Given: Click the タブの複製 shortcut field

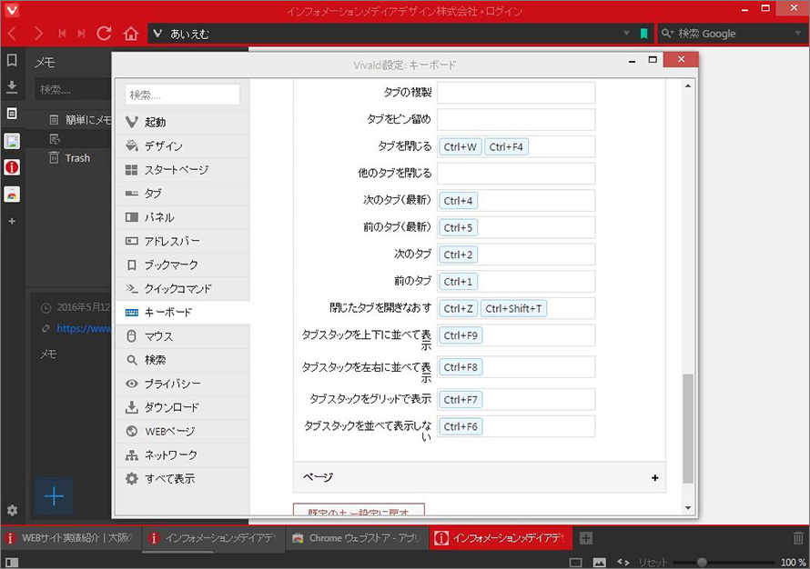Looking at the screenshot, I should 516,93.
